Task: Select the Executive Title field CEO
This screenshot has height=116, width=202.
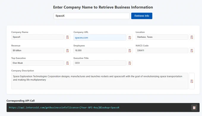Action: [x=100, y=63]
